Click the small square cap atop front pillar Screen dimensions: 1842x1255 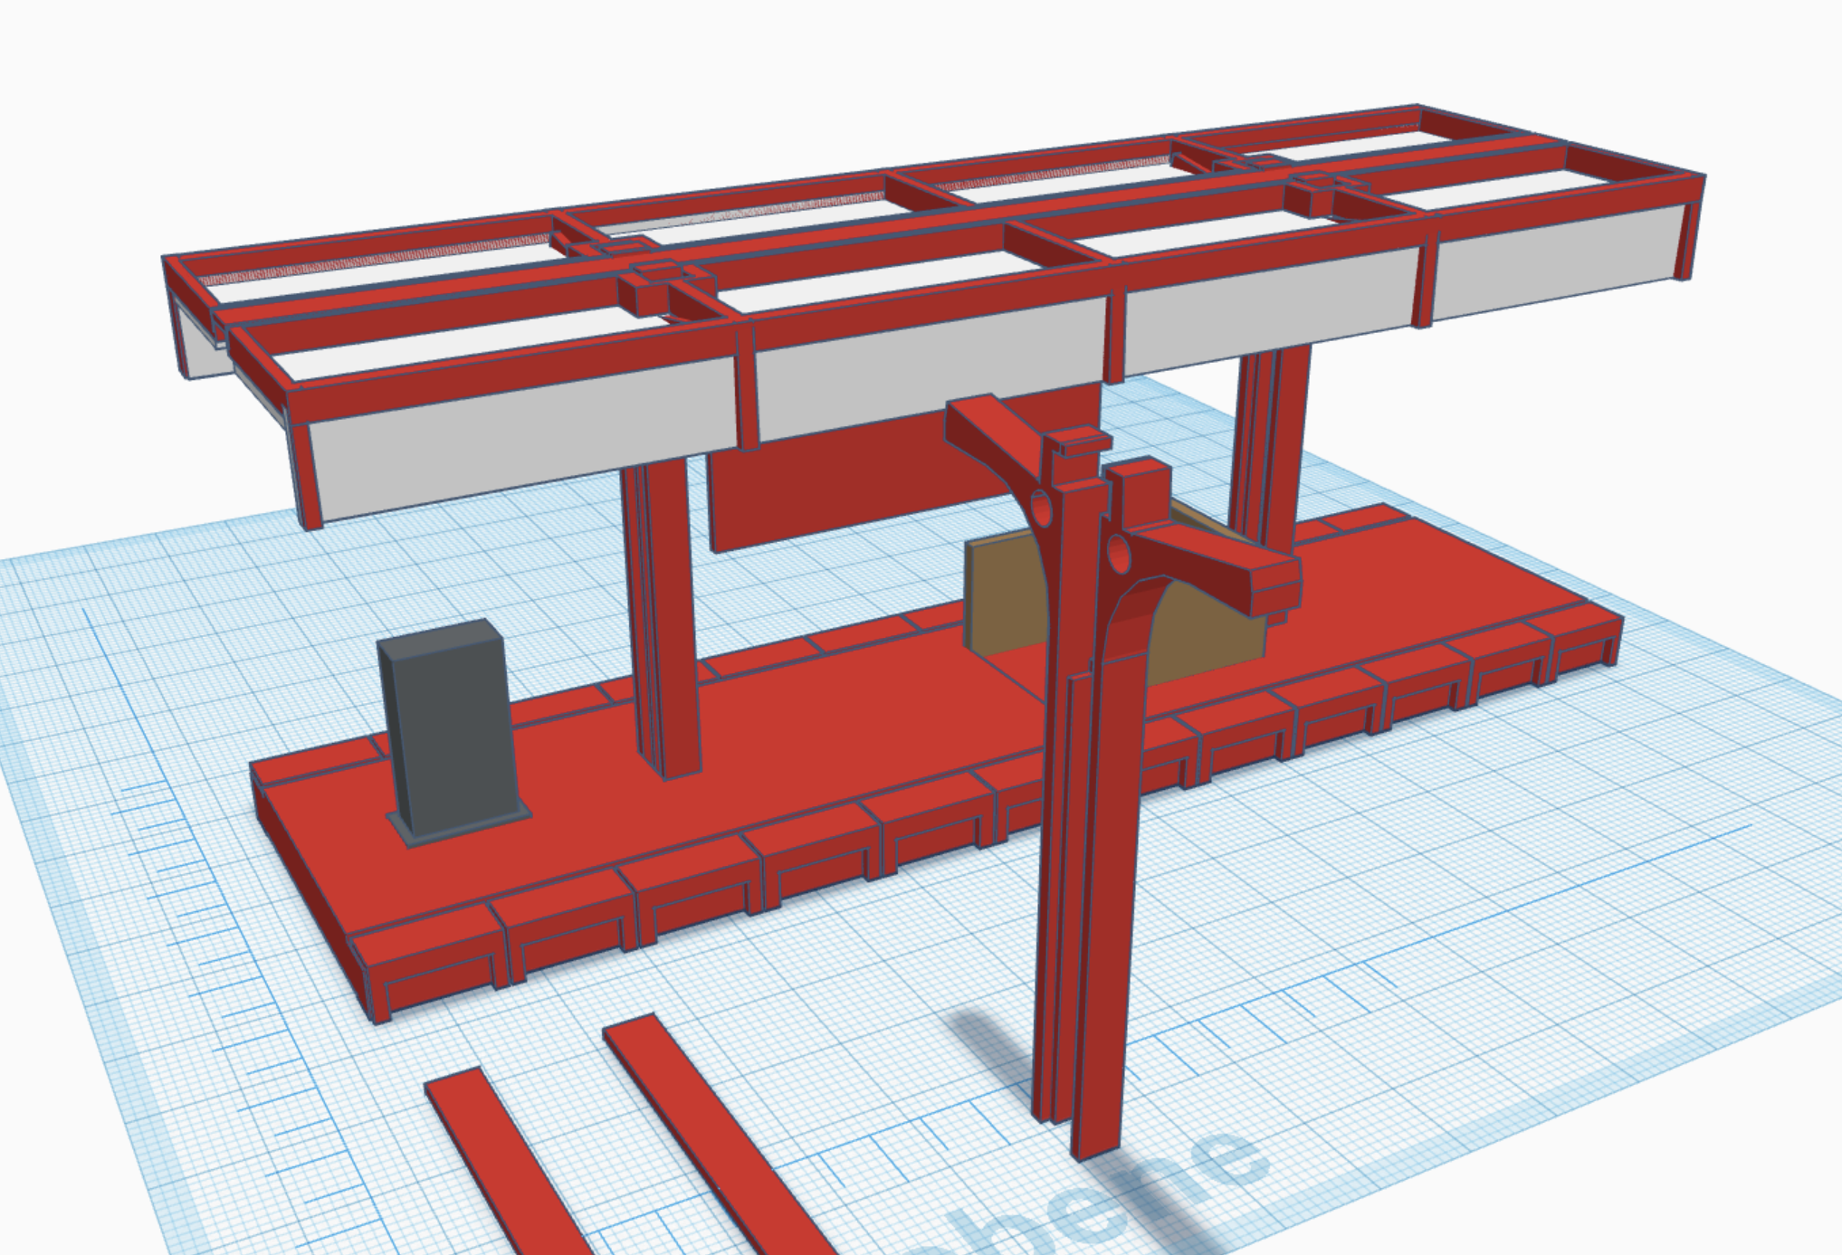[x=1083, y=442]
